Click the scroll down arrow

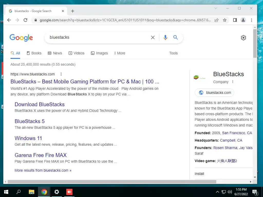[x=255, y=177]
